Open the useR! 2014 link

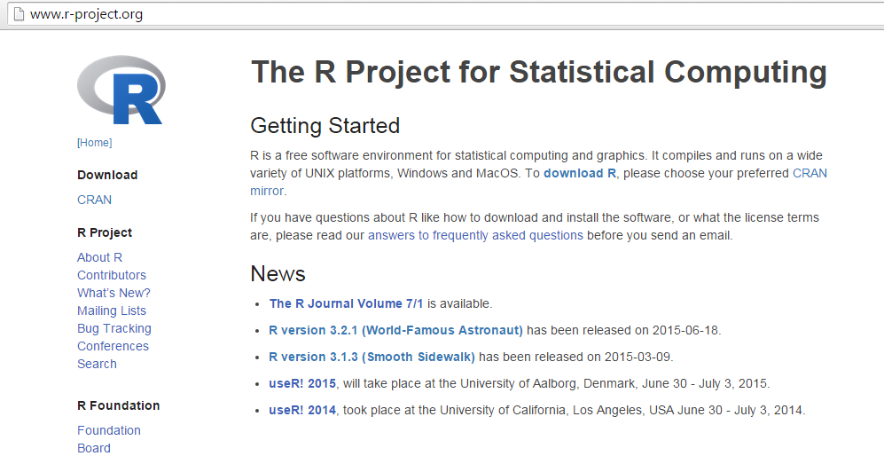tap(302, 410)
